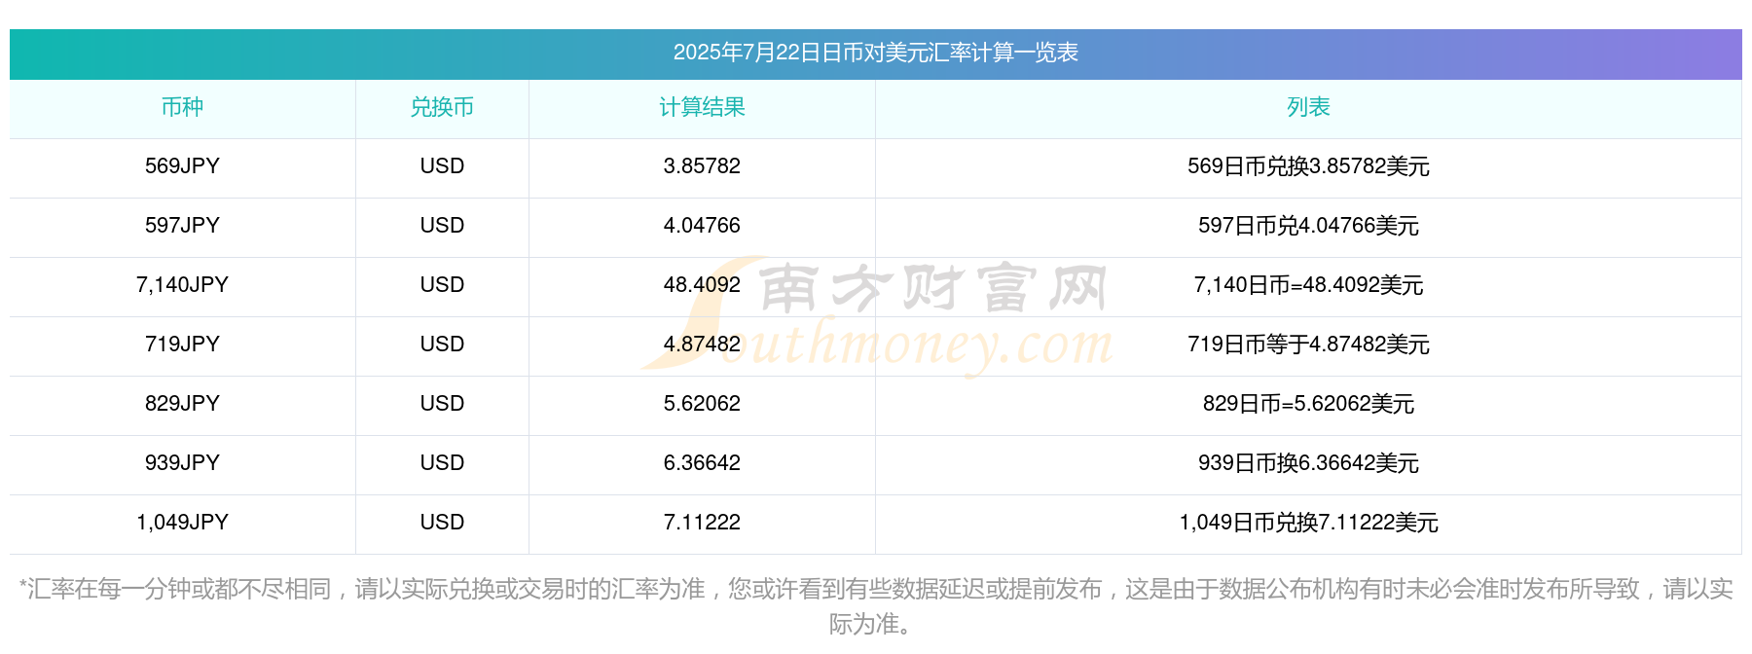
Task: Click the USD cell in the 569JPY row
Action: click(x=442, y=166)
